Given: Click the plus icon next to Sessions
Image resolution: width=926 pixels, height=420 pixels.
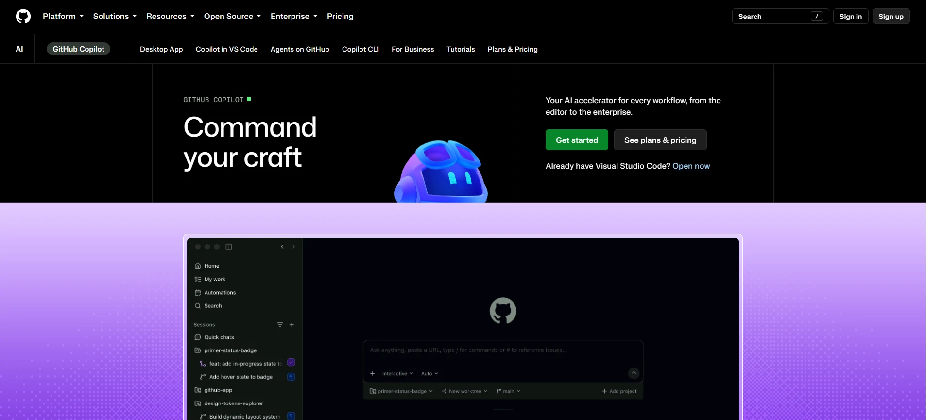Looking at the screenshot, I should (x=292, y=325).
